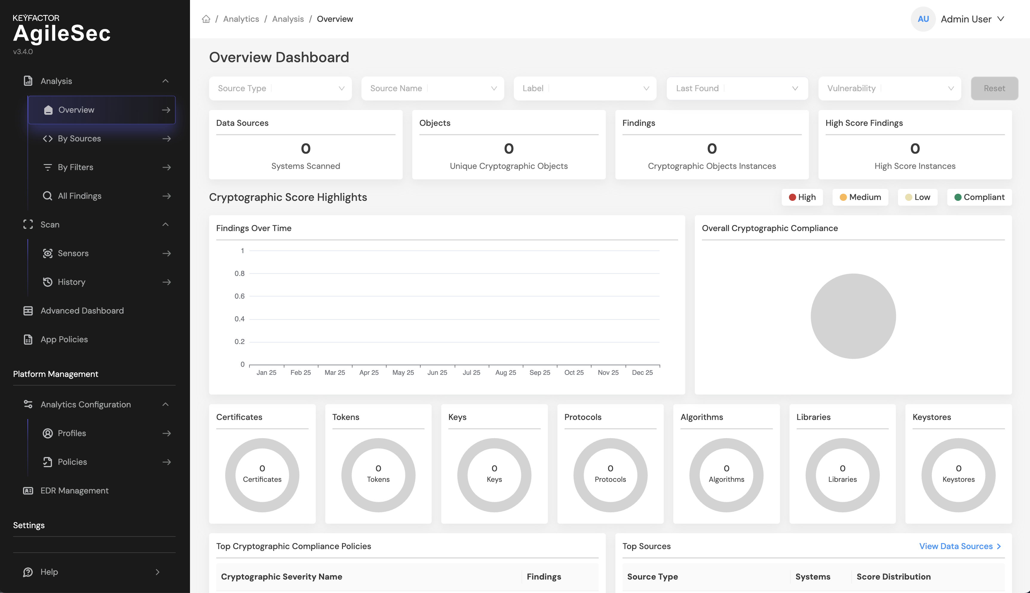Open the Advanced Dashboard icon
Screen dimensions: 1030x593
pos(28,311)
